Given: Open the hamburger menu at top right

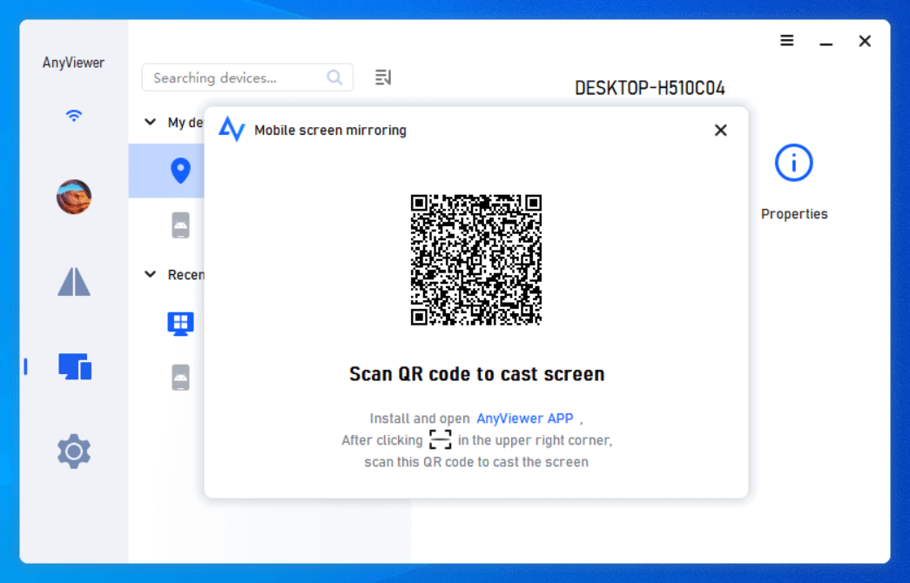Looking at the screenshot, I should coord(786,40).
